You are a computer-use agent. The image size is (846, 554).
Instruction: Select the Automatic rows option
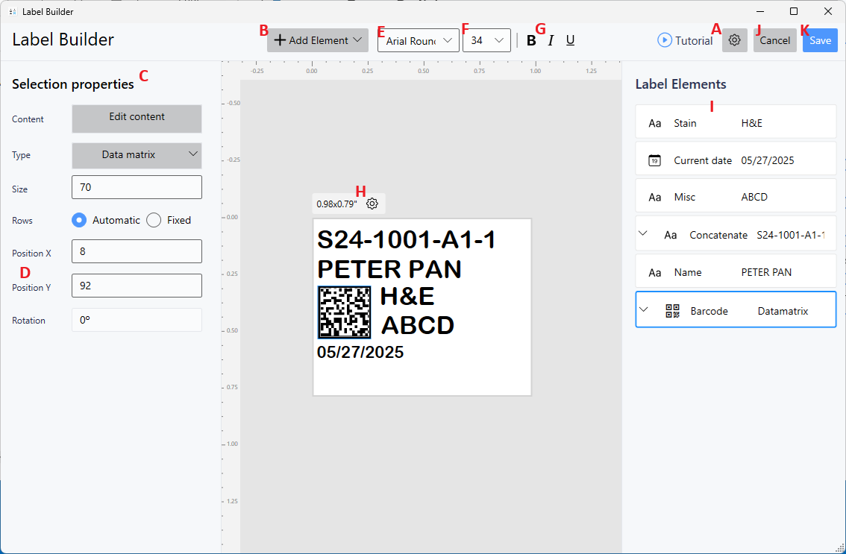(79, 220)
